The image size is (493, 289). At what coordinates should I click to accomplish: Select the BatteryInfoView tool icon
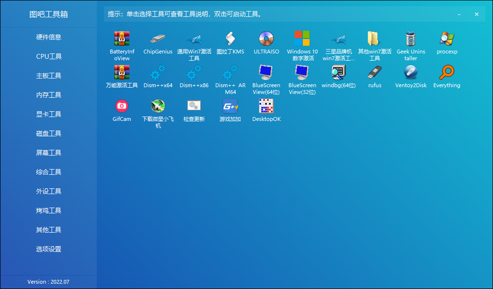(x=122, y=39)
